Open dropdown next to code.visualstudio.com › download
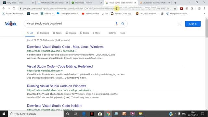The height and width of the screenshot is (117, 208). [75, 51]
